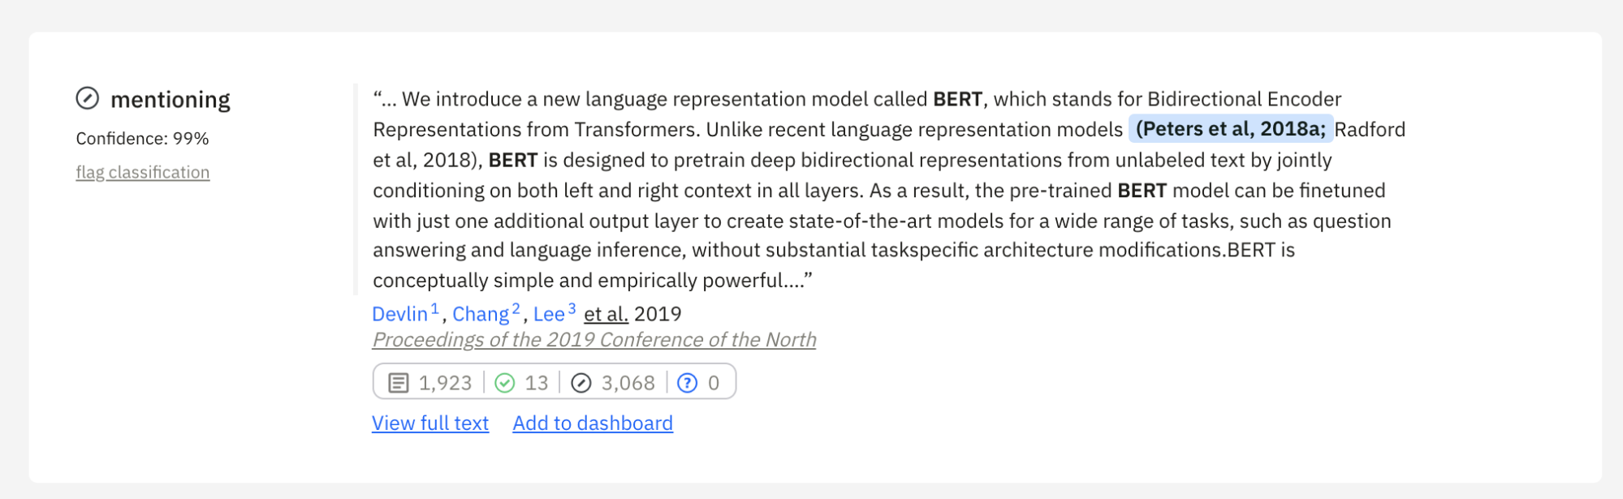Click the Confidence: 99% label
Viewport: 1623px width, 499px height.
click(143, 139)
